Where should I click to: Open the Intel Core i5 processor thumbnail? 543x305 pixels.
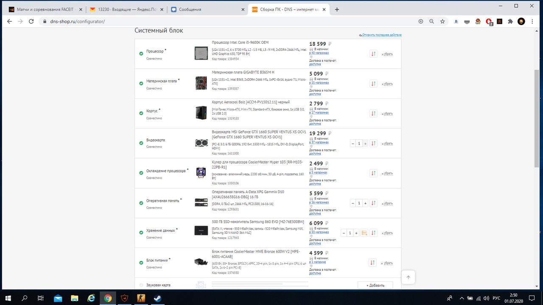201,53
